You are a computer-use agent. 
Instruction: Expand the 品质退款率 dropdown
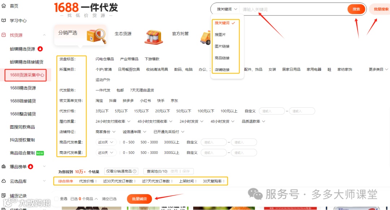(x=253, y=121)
